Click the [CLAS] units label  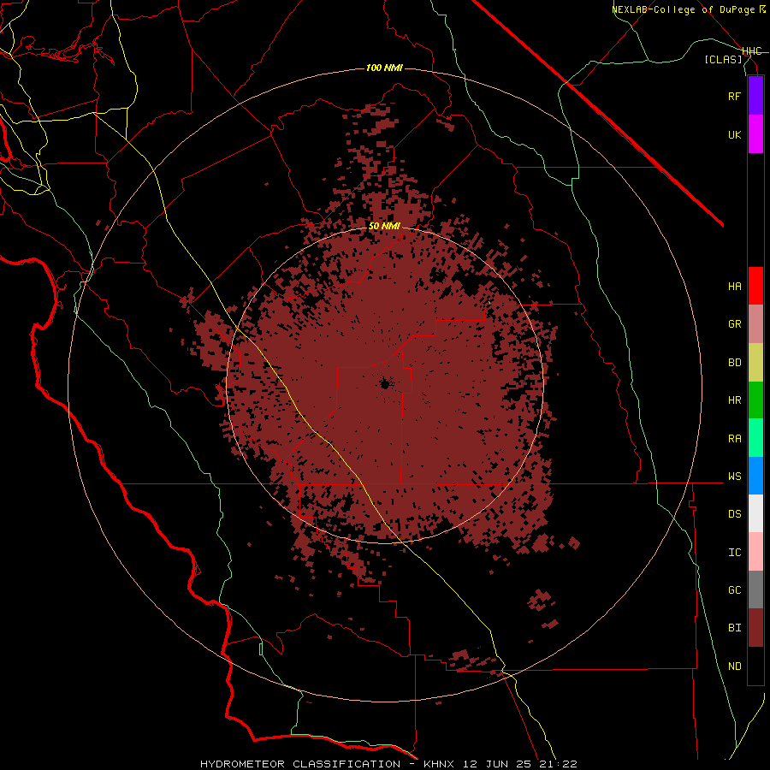[x=723, y=59]
